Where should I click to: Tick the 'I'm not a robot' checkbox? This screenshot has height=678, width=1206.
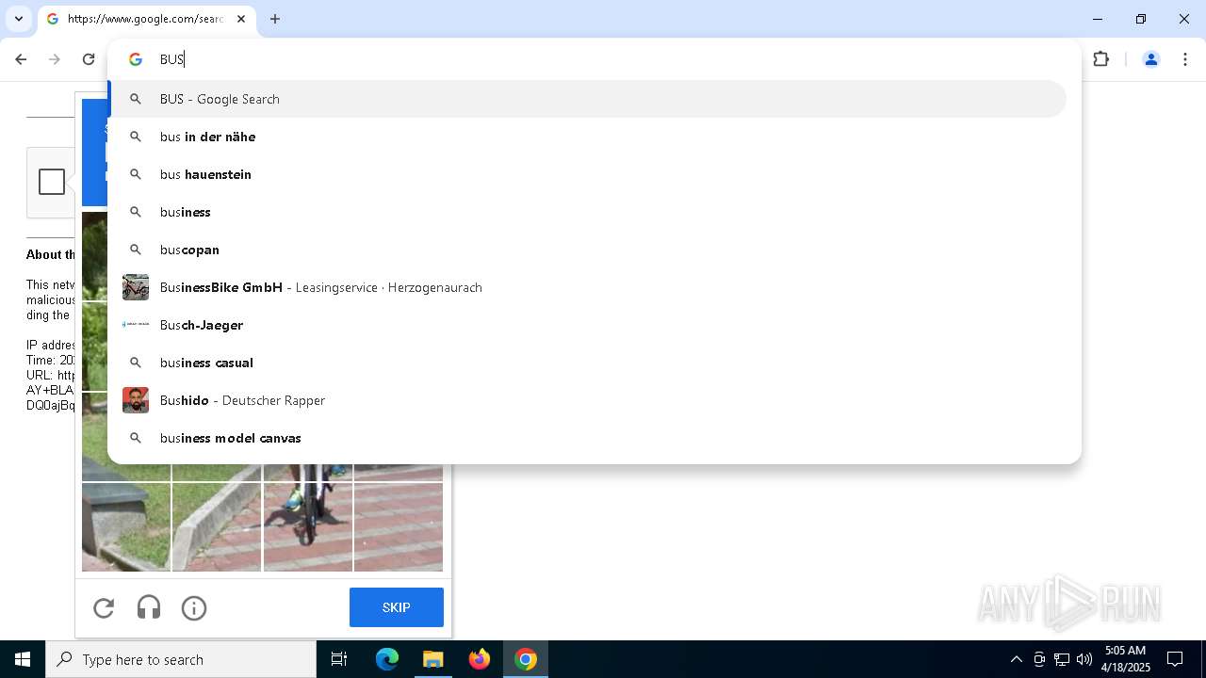point(52,182)
